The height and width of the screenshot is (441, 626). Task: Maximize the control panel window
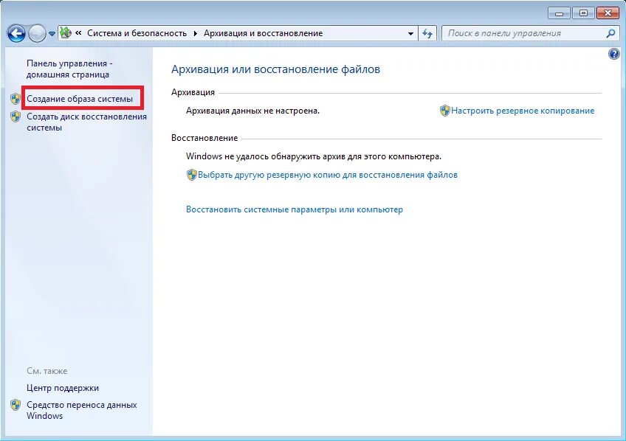(583, 13)
